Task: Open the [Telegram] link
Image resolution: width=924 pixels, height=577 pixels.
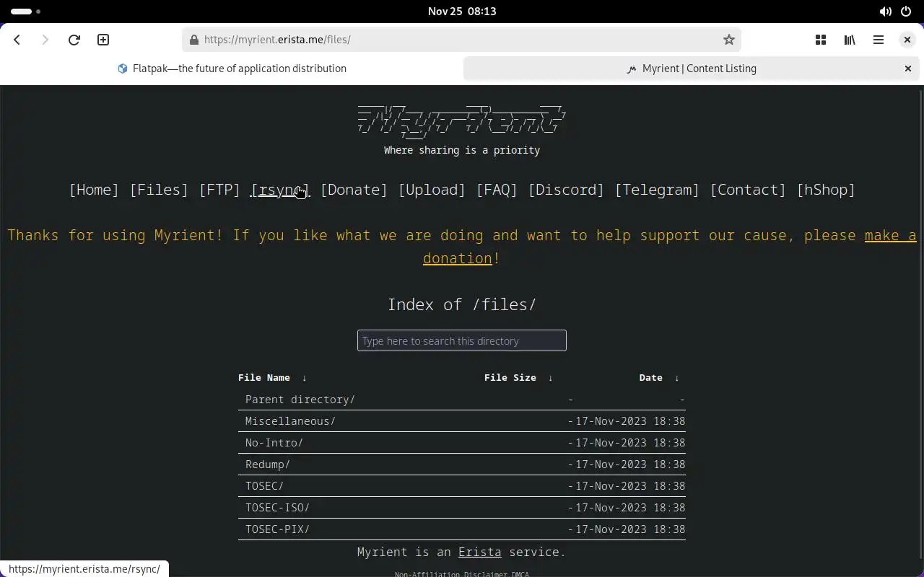Action: (657, 190)
